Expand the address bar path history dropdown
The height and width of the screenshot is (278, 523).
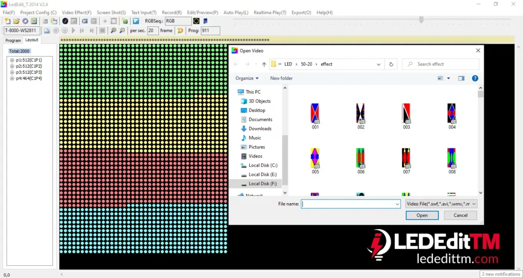(x=378, y=64)
